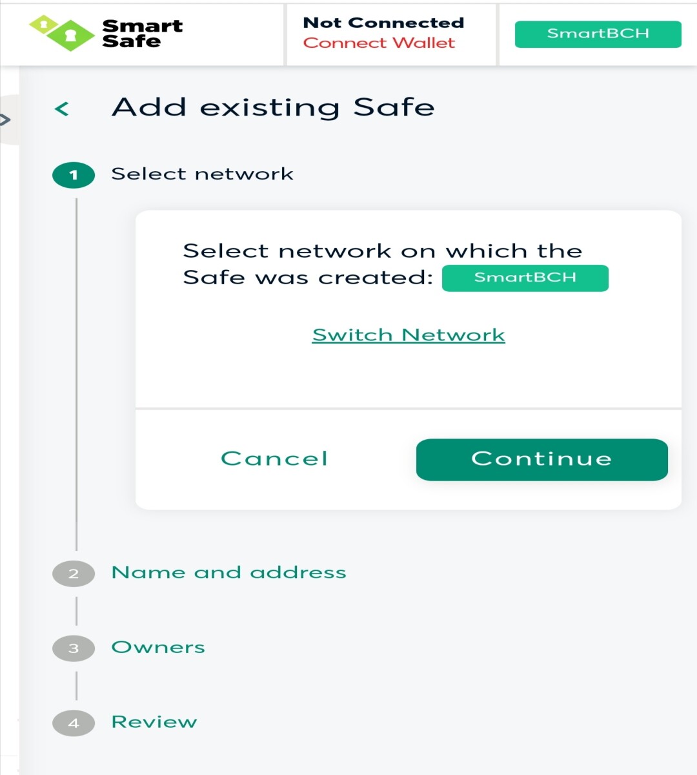Select the SmartBCH badge in the card

coord(525,278)
